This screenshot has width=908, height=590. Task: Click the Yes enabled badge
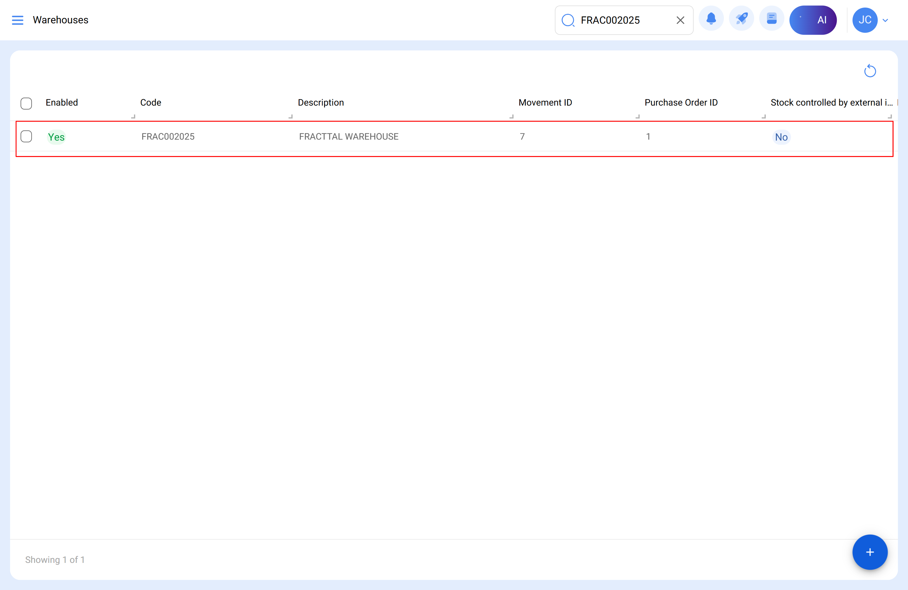click(x=56, y=137)
